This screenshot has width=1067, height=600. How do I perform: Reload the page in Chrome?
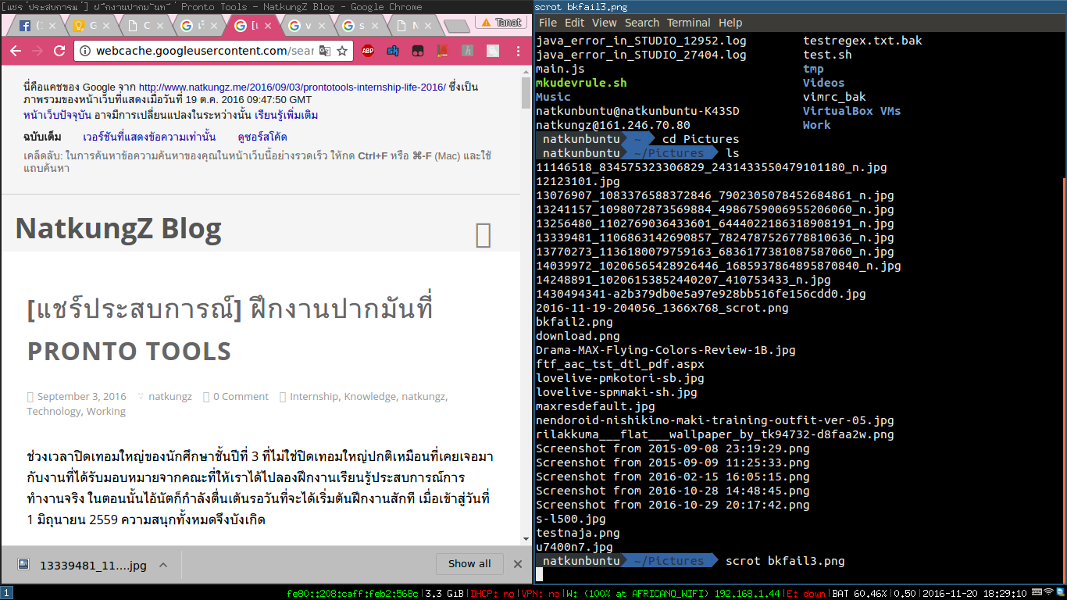(59, 52)
